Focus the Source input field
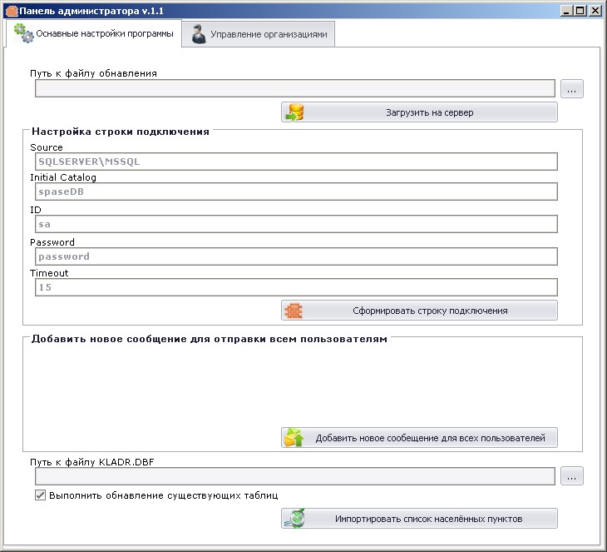 pos(295,162)
